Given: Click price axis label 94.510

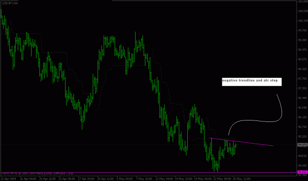Looking at the screenshot, I should click(x=303, y=156).
